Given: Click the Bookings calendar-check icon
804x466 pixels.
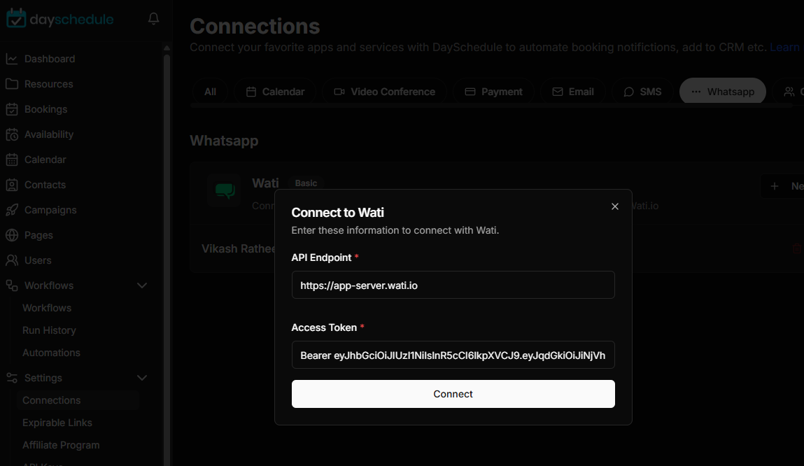Looking at the screenshot, I should point(12,109).
